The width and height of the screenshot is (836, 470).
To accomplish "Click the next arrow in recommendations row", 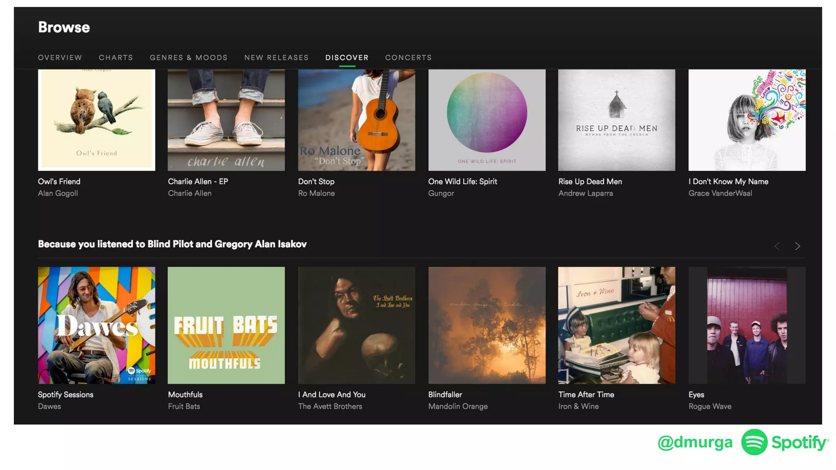I will [797, 246].
